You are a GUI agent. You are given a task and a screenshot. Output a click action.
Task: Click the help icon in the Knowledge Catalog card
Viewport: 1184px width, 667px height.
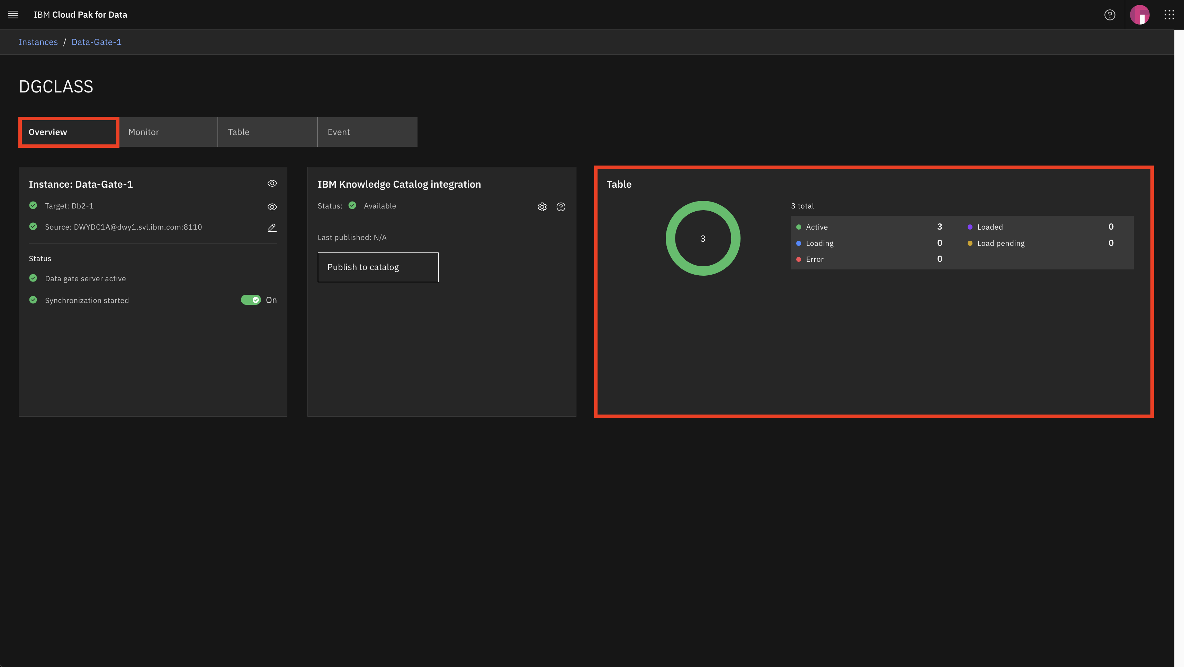[x=561, y=206]
